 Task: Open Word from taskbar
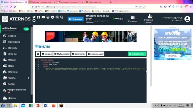[46, 105]
